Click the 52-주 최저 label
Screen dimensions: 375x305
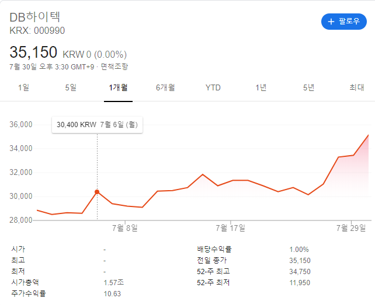coord(213,283)
